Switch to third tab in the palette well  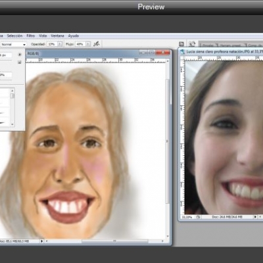(255, 45)
